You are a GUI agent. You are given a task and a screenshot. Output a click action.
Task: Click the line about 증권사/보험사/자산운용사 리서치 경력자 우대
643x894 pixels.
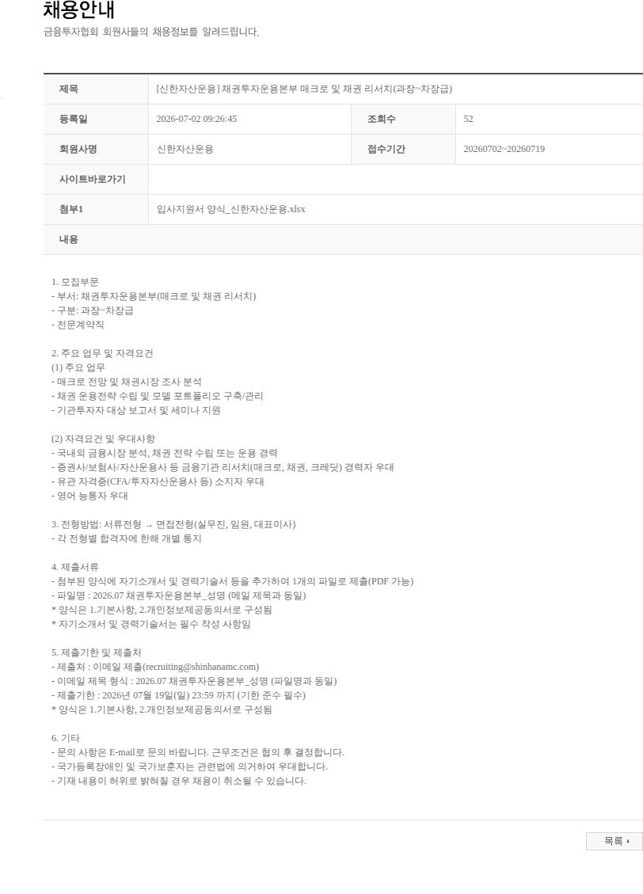[x=223, y=467]
